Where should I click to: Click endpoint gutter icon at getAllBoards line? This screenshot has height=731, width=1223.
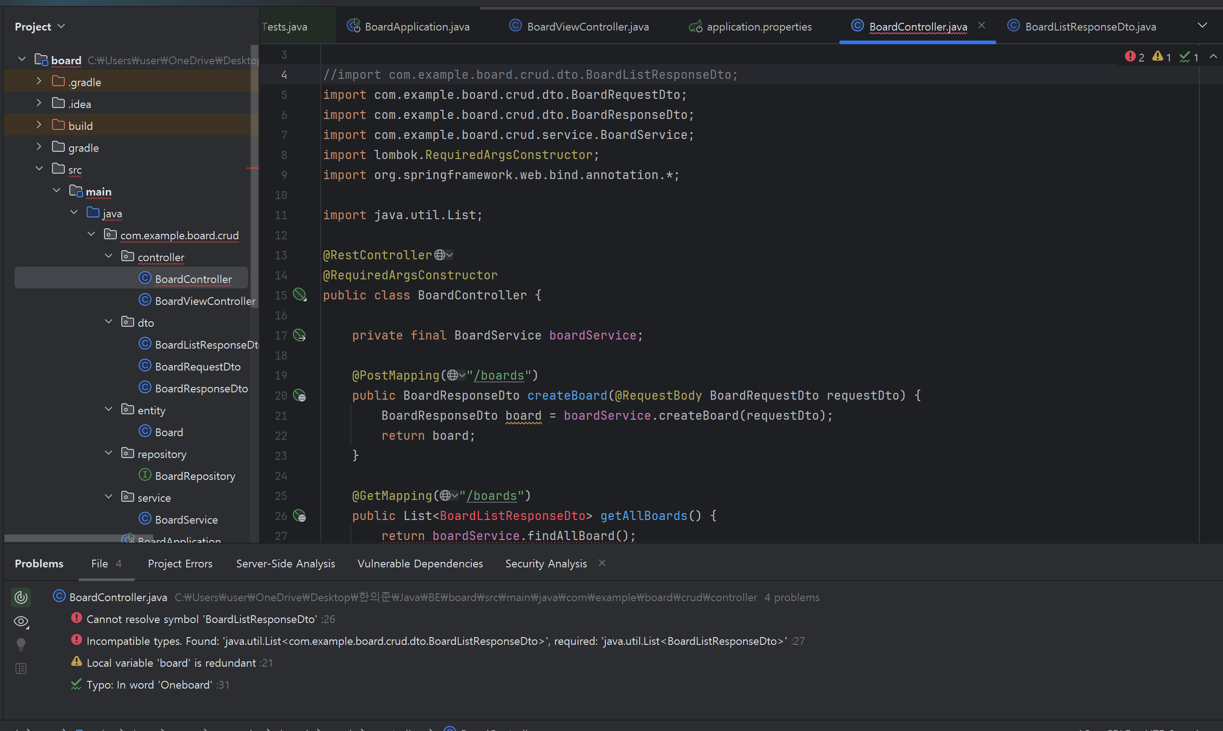(300, 516)
